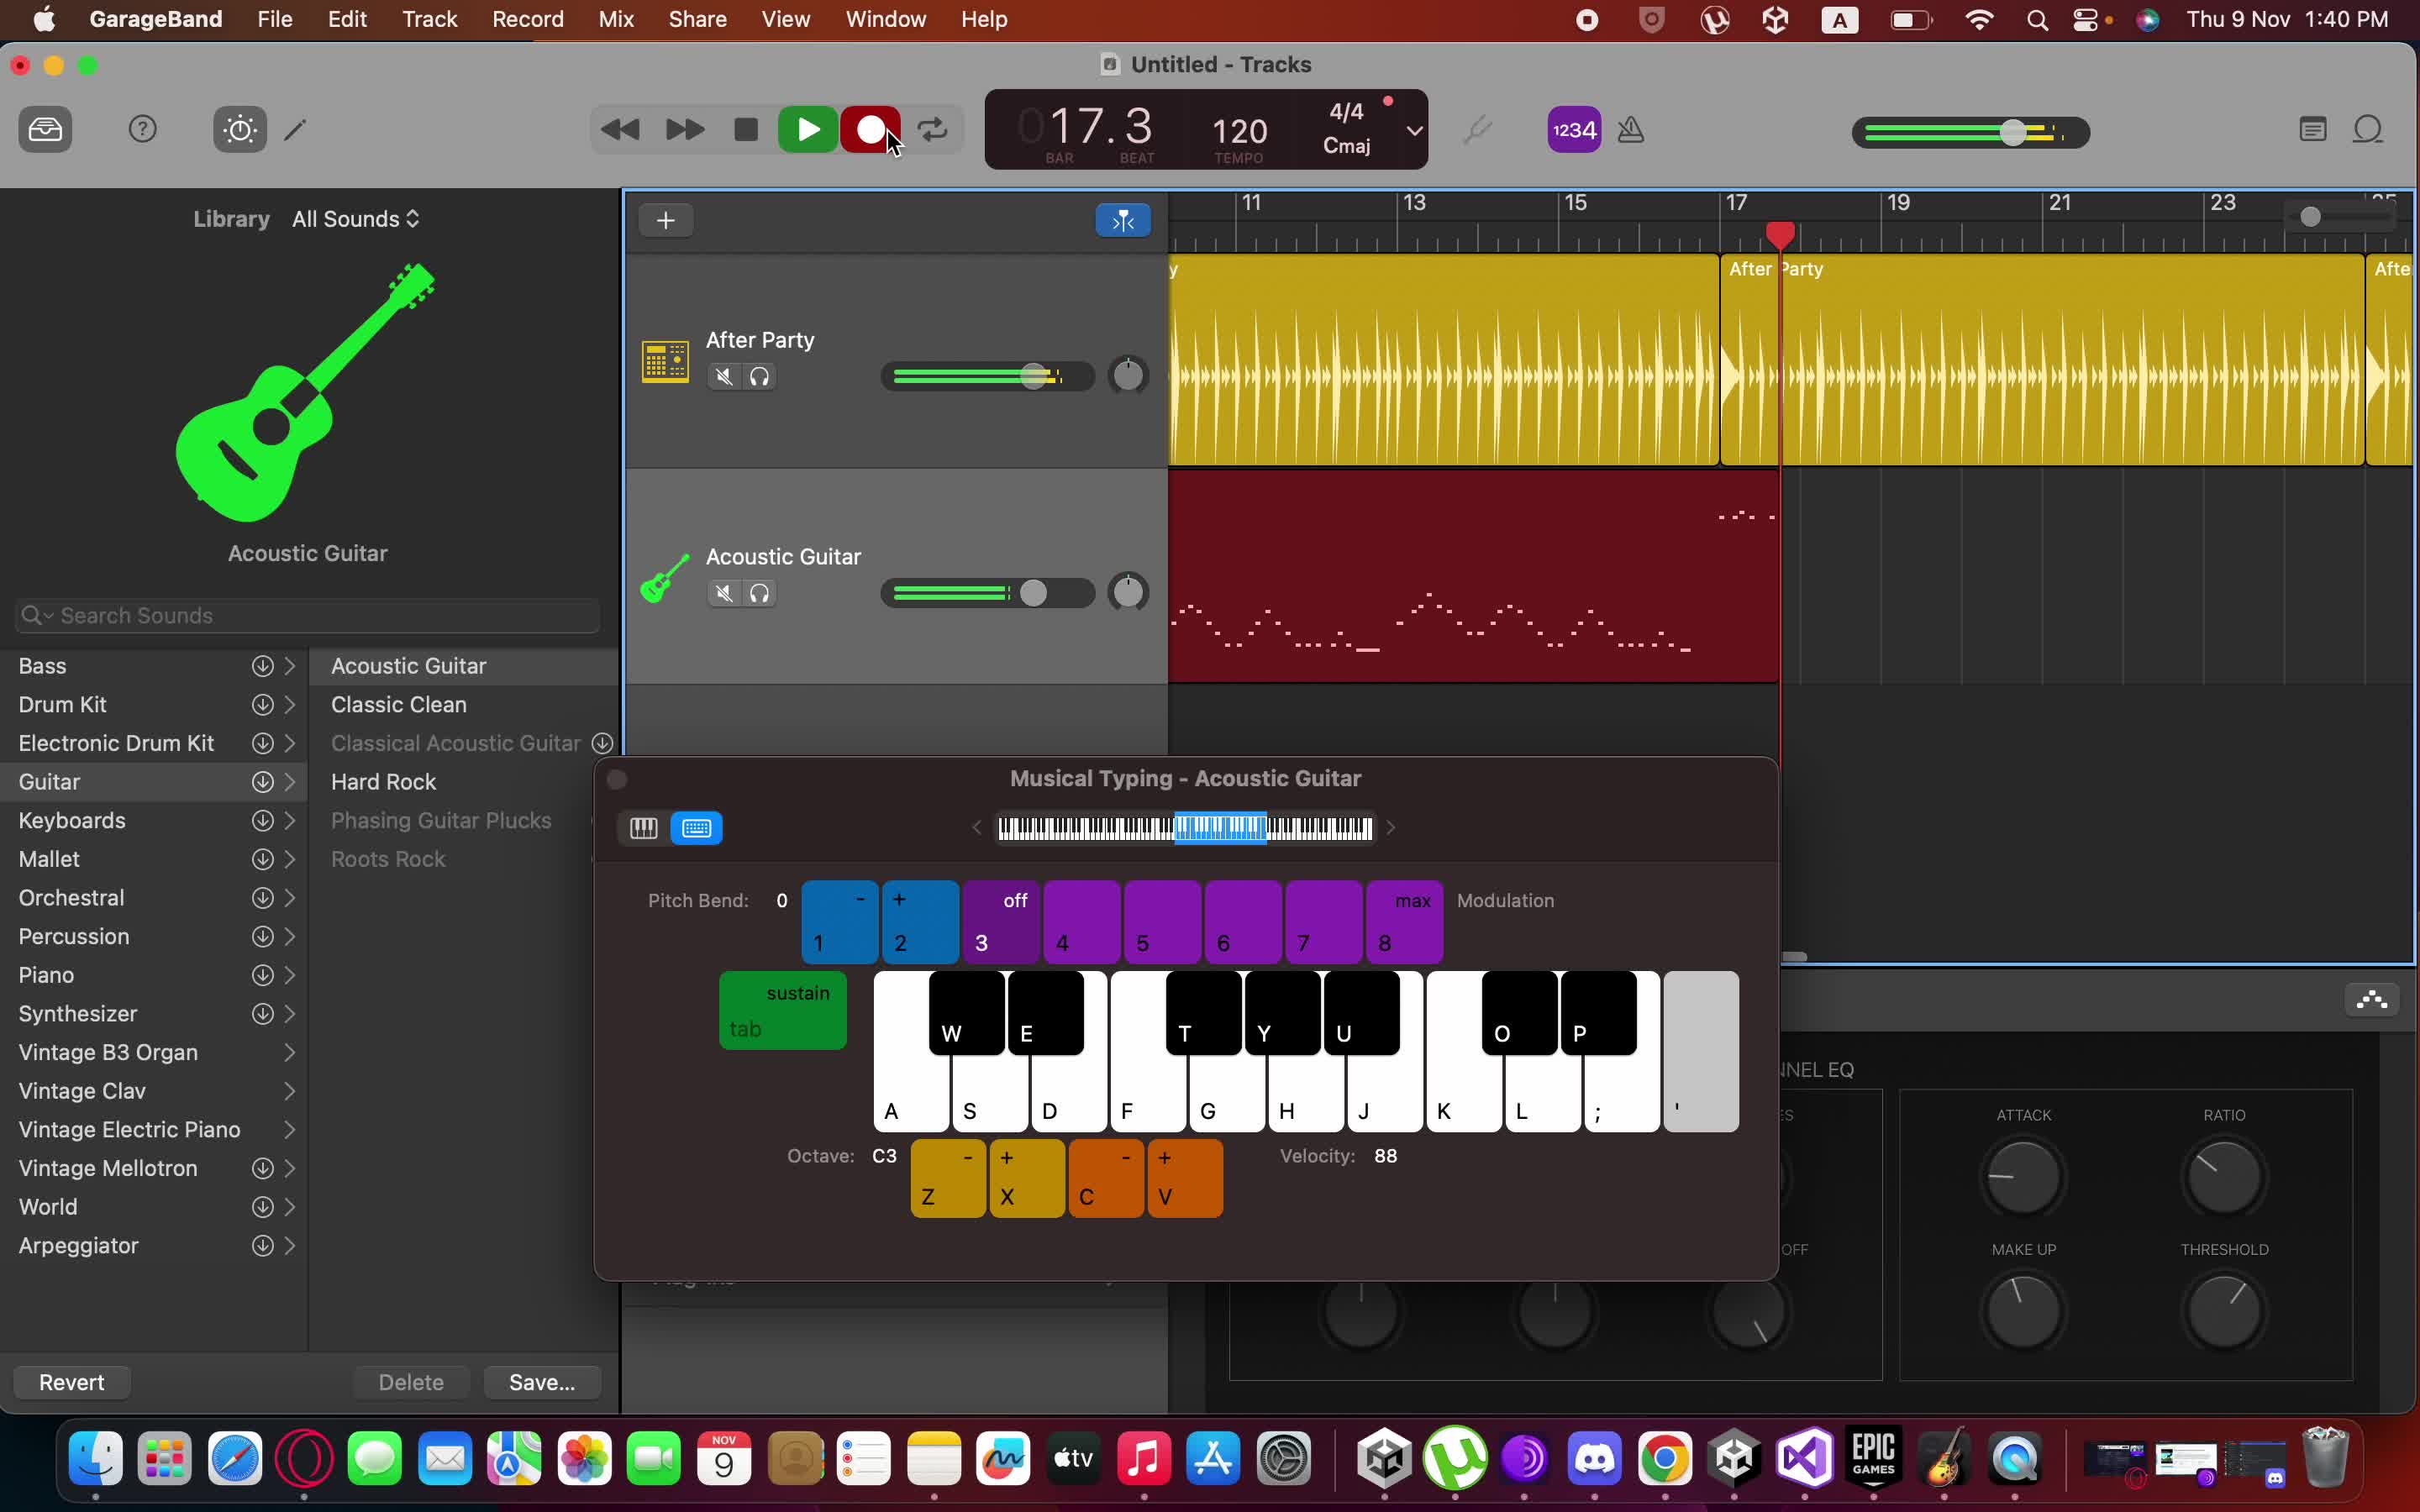Start playback with the green Play button
This screenshot has width=2420, height=1512.
[x=808, y=130]
